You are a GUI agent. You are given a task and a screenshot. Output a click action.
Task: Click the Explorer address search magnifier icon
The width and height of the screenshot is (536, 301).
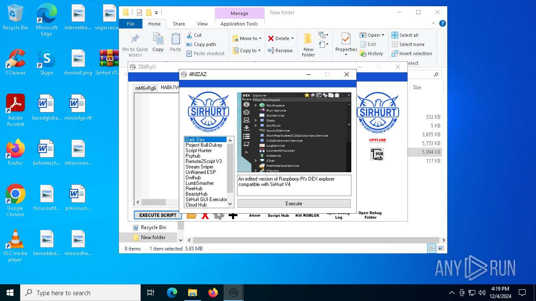436,74
